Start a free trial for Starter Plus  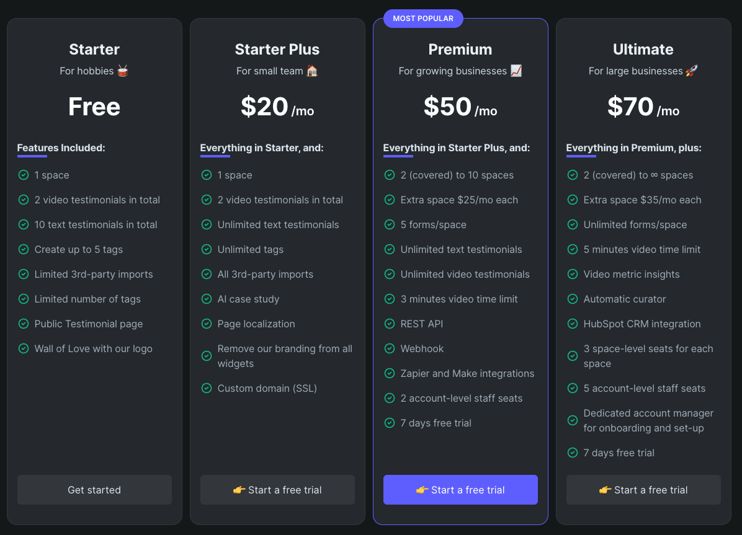tap(277, 490)
